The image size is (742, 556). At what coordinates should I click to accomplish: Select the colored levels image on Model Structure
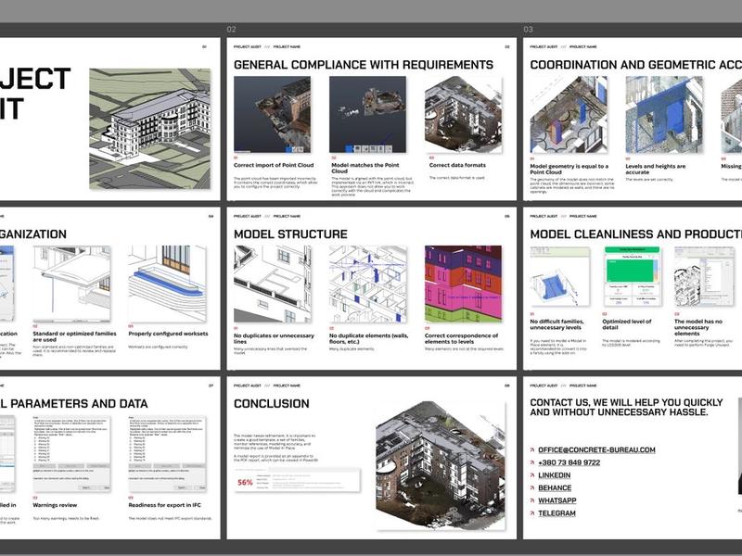pos(463,284)
